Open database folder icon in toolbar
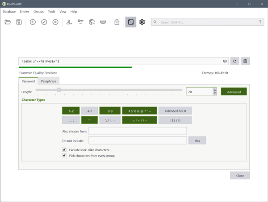 tap(8, 22)
